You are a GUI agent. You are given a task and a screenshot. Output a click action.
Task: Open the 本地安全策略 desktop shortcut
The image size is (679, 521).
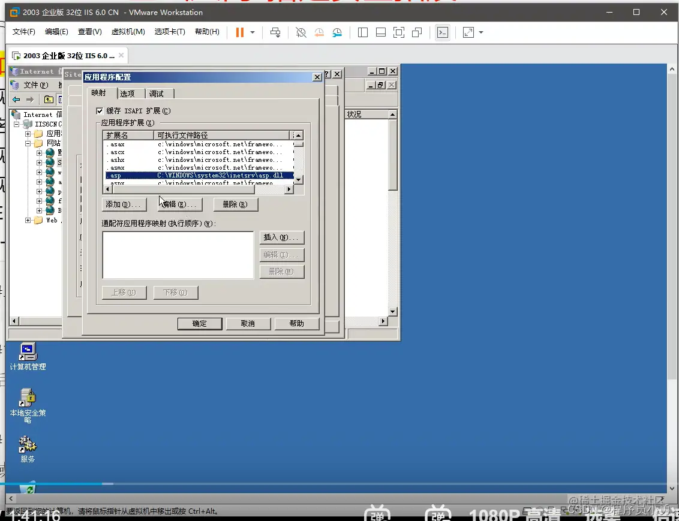click(x=28, y=405)
